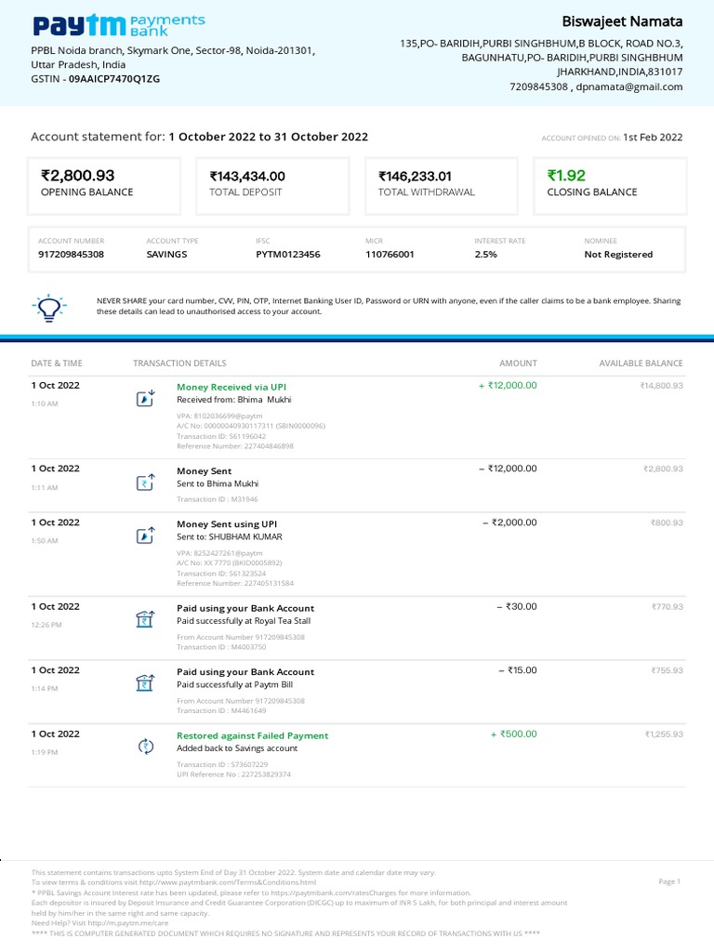Click the bank icon for Paytm Bill payment
Viewport: 714px width, 952px height.
click(x=145, y=683)
